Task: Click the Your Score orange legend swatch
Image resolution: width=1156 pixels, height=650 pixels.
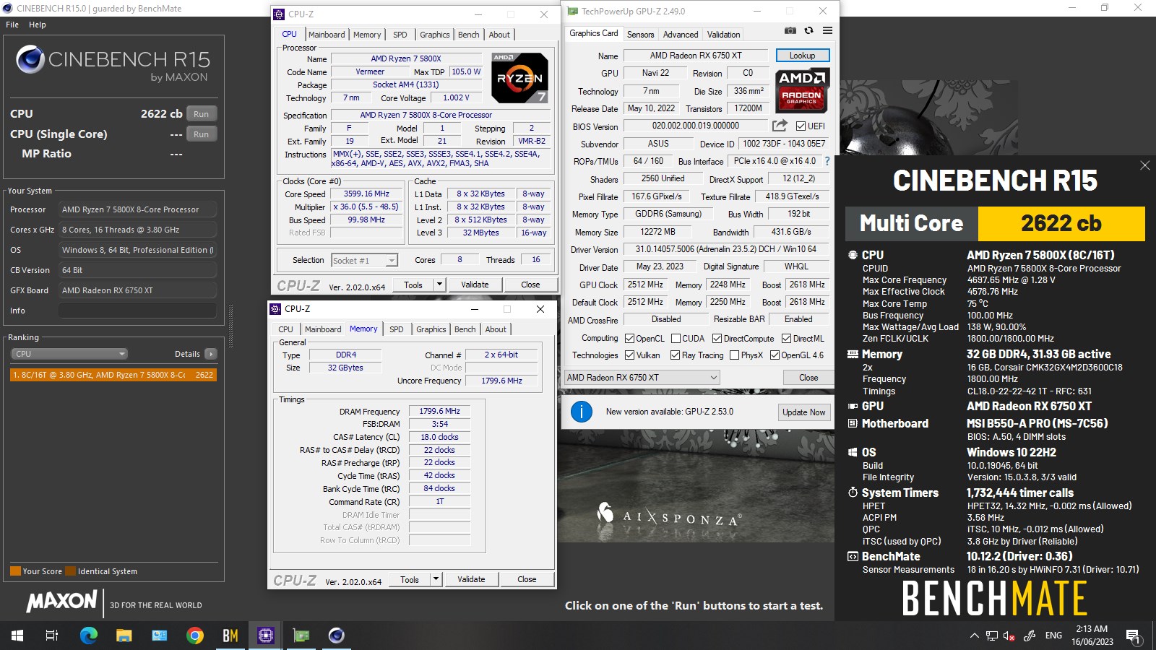Action: (15, 571)
